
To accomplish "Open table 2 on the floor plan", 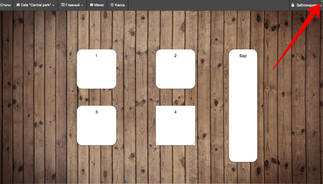I will pos(175,69).
